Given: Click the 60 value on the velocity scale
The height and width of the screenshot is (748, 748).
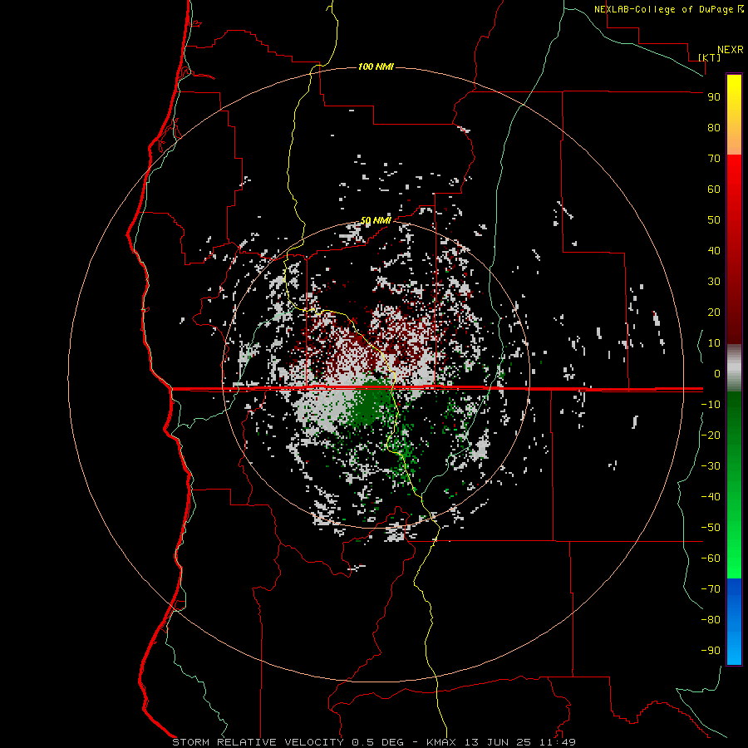Looking at the screenshot, I should click(714, 189).
